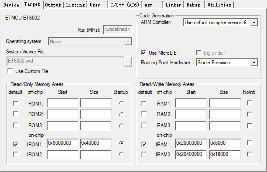The height and width of the screenshot is (172, 267).
Task: Uncheck the IROM1 default checkbox
Action: pyautogui.click(x=16, y=144)
